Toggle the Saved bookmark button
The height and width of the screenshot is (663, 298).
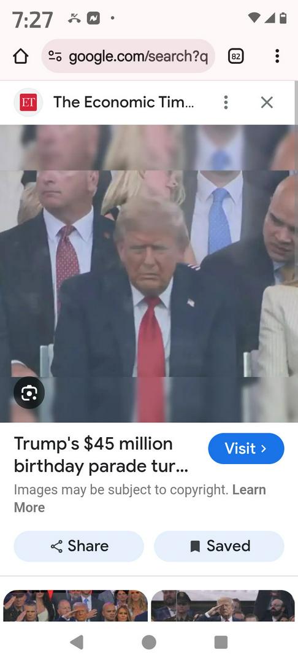(x=219, y=546)
